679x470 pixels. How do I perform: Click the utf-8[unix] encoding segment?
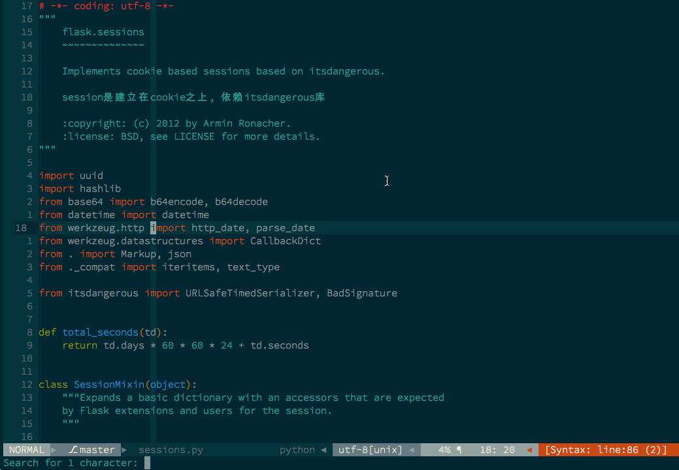pyautogui.click(x=371, y=450)
